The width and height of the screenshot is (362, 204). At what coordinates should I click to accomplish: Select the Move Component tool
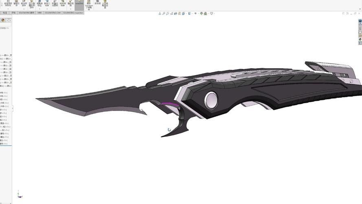24,3
